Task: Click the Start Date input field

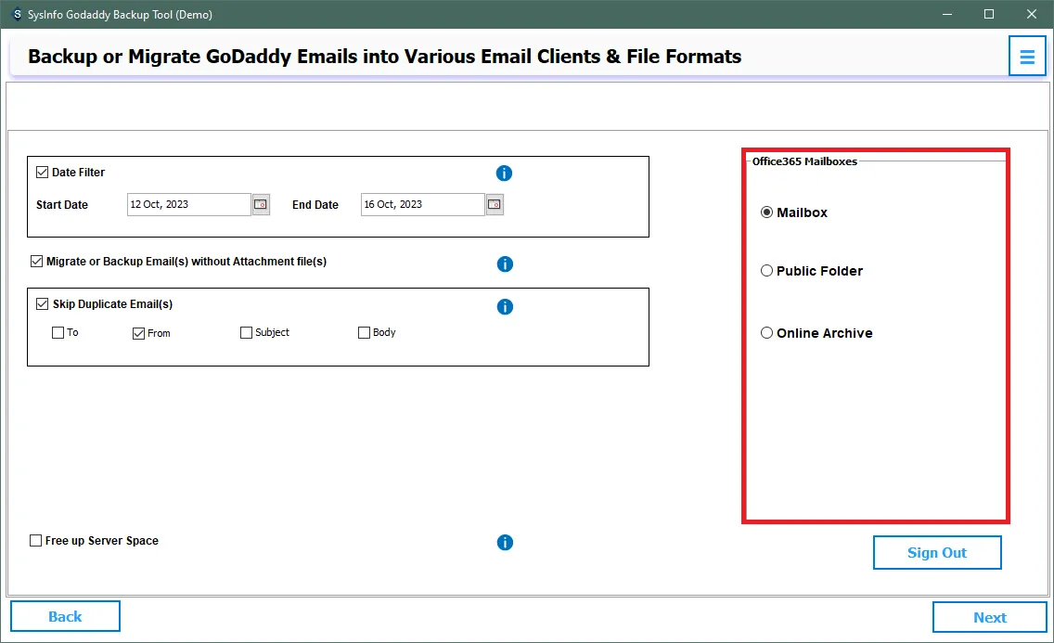Action: coord(189,204)
